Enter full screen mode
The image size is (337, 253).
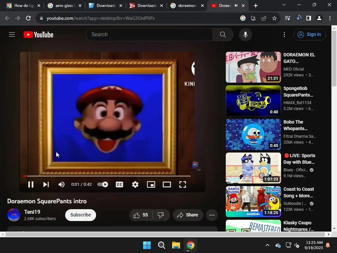(182, 184)
